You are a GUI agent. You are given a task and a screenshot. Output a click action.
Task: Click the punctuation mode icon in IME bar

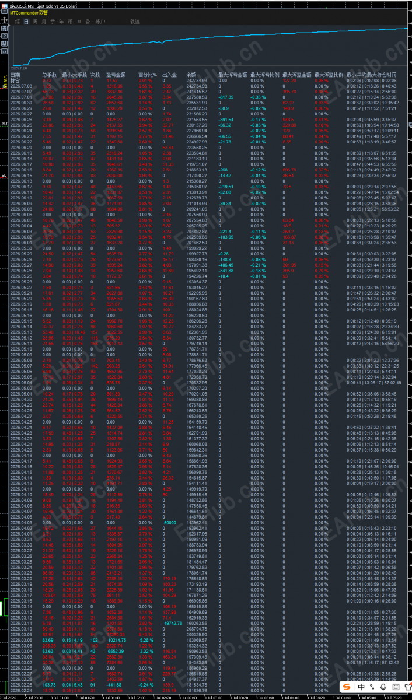[372, 687]
